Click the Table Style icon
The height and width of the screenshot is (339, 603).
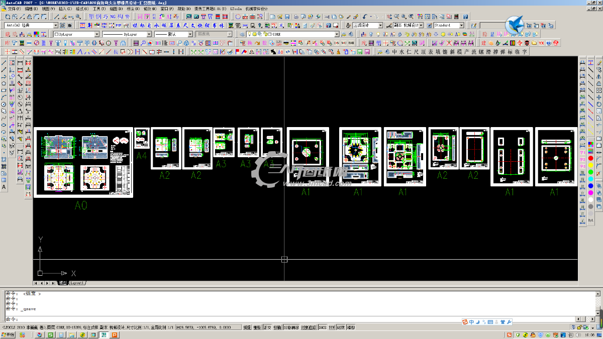tap(429, 25)
